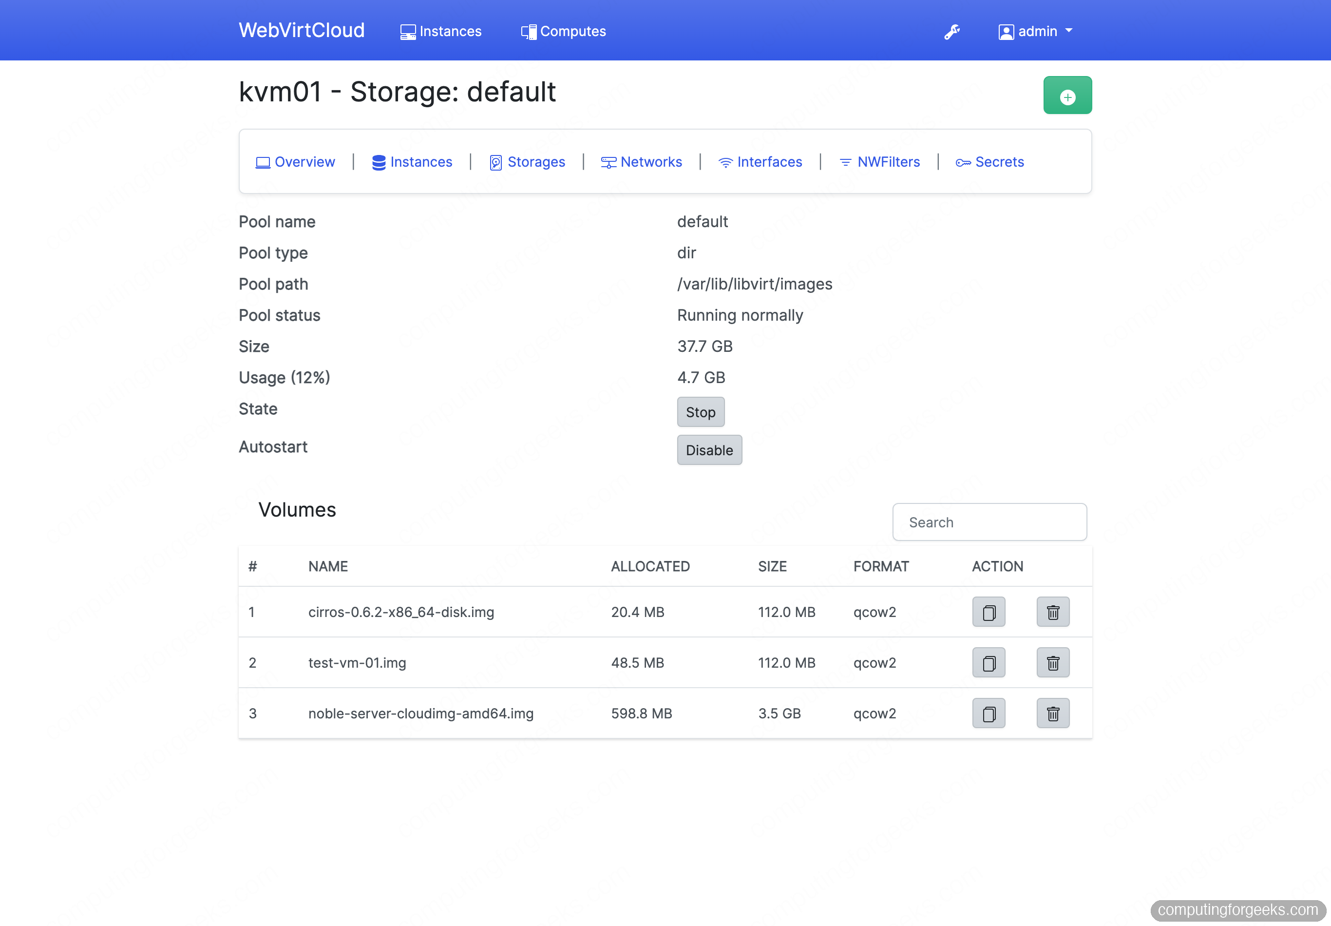
Task: Disable pool autostart
Action: [x=709, y=450]
